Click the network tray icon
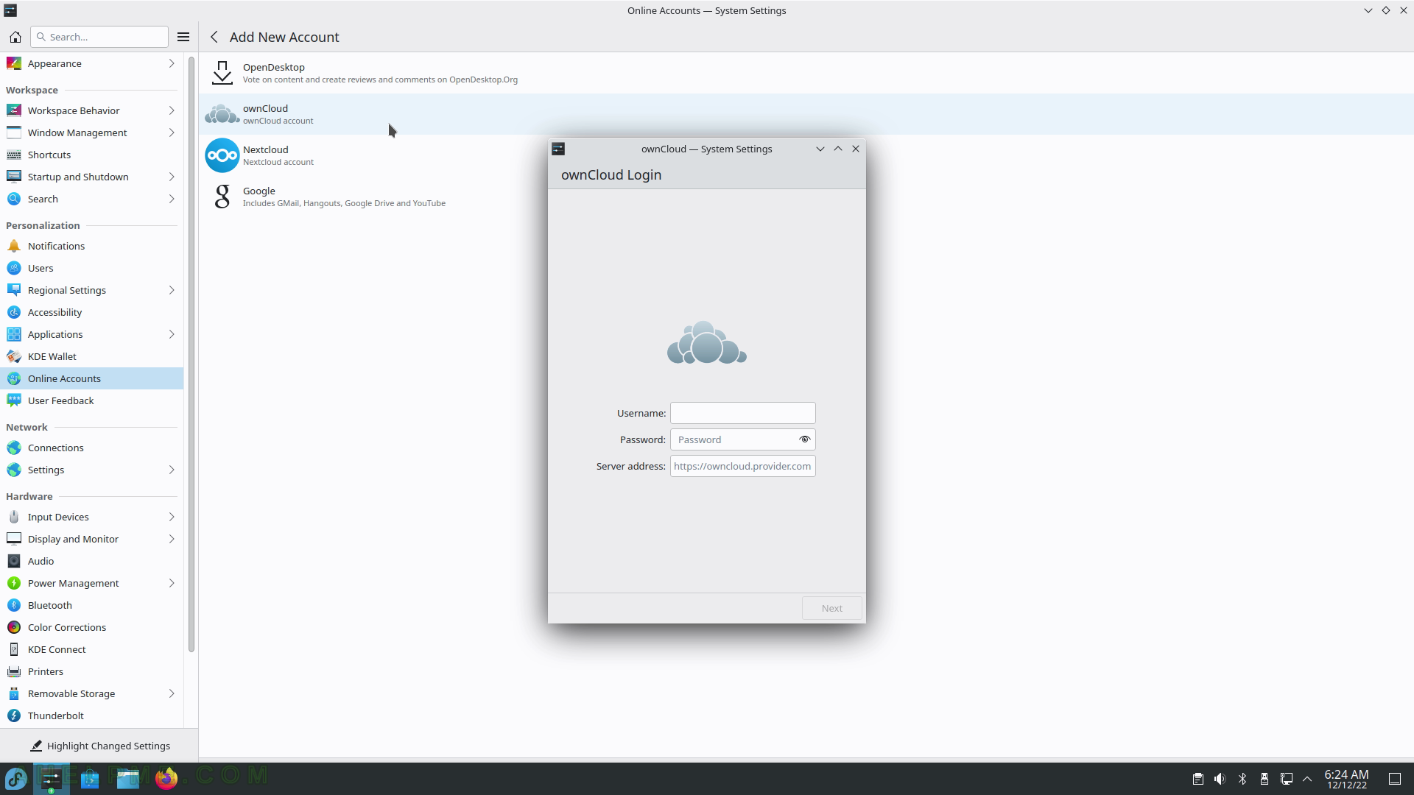Screen dimensions: 1414x795 tap(1287, 779)
